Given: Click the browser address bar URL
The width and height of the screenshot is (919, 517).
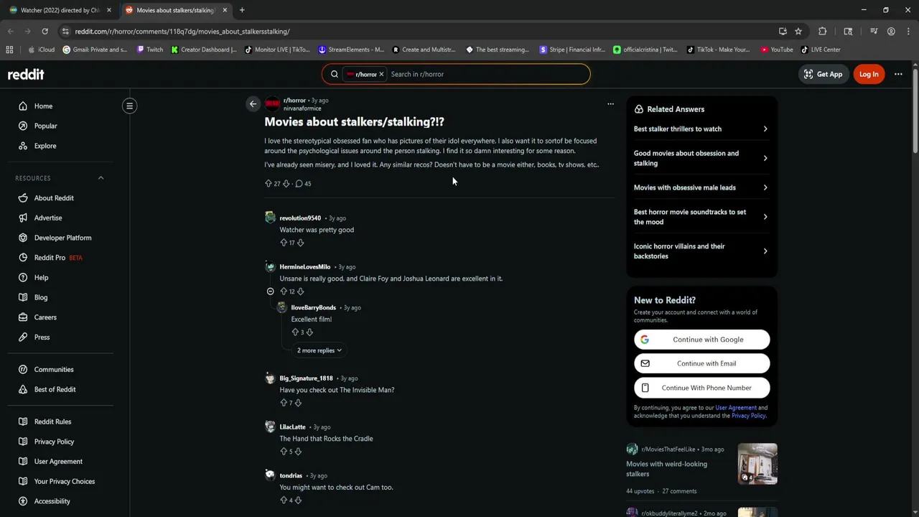Looking at the screenshot, I should tap(182, 32).
